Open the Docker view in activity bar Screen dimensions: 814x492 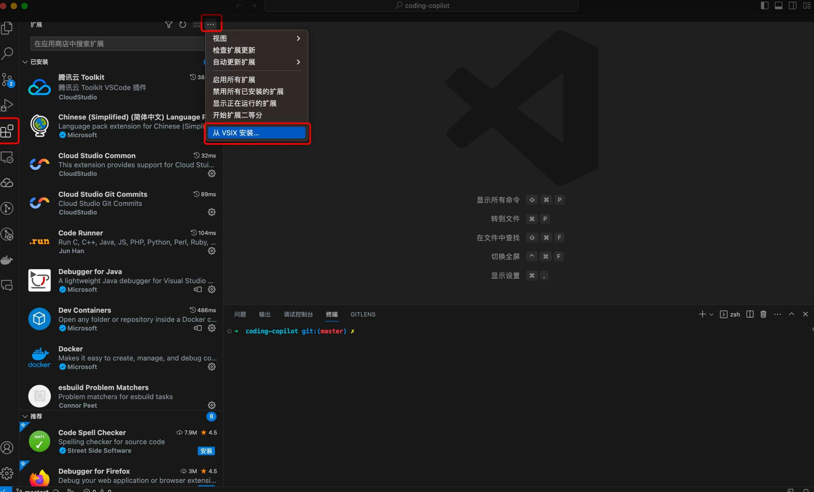point(7,260)
